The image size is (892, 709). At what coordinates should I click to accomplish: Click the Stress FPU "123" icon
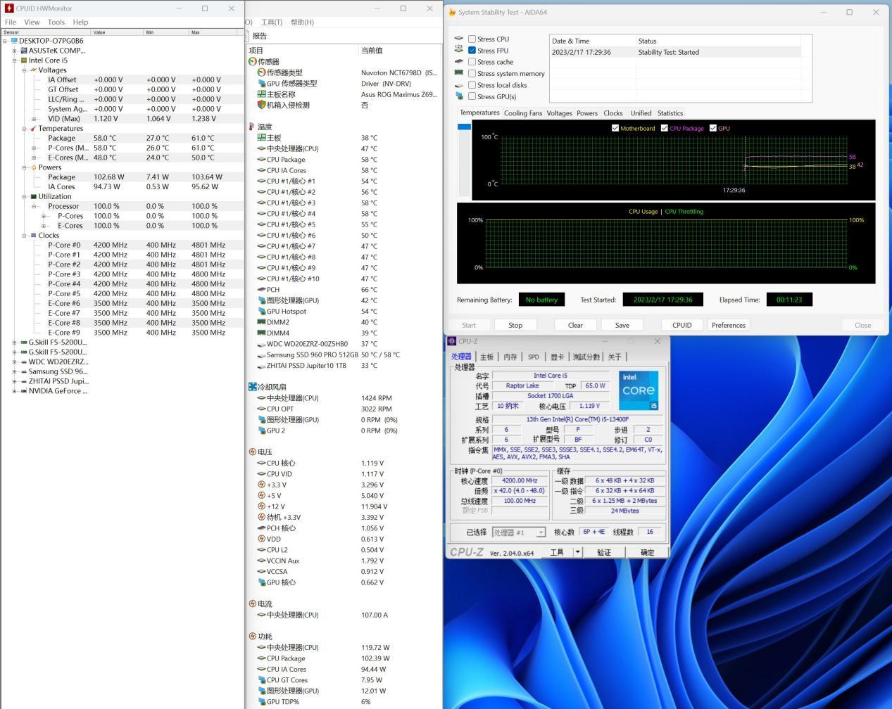[459, 50]
